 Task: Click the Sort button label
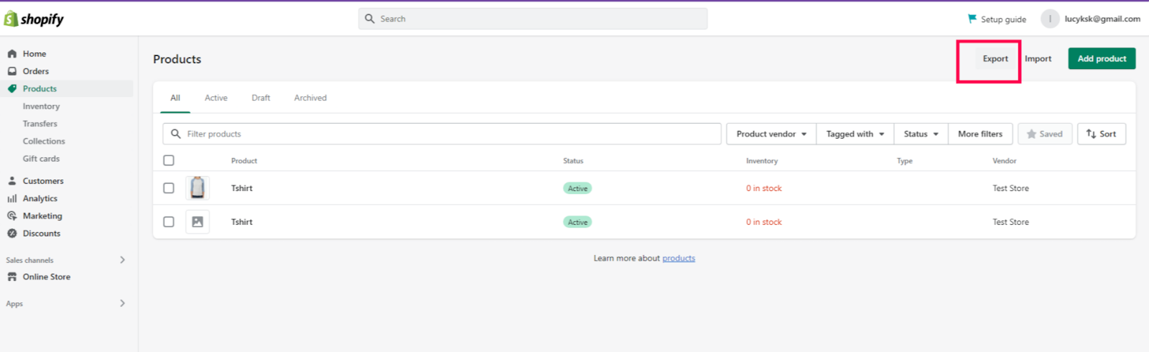1107,134
